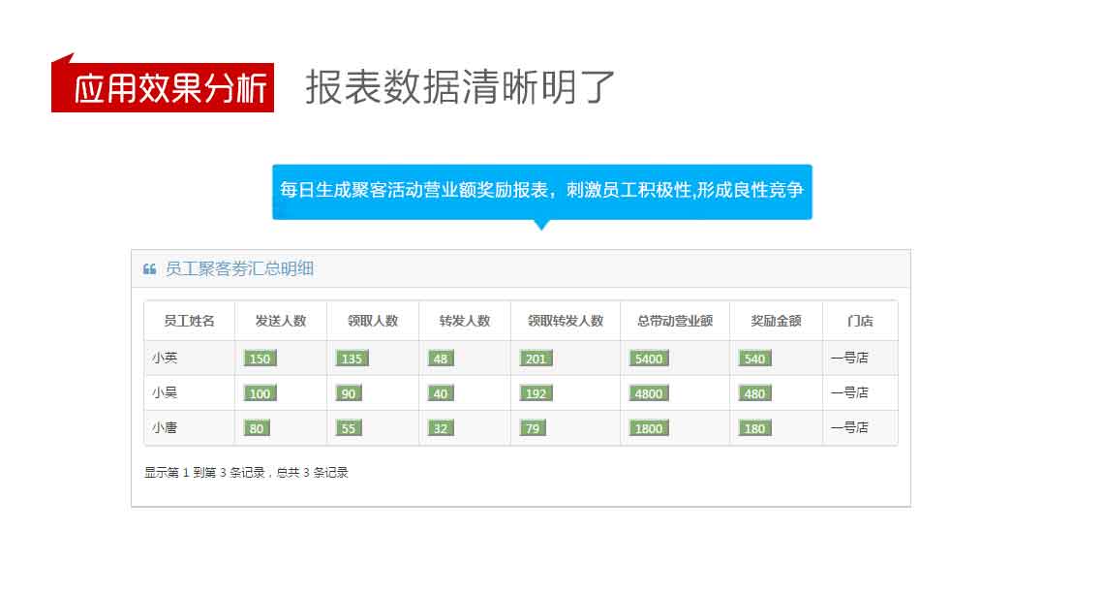Select the 门店 column header
The height and width of the screenshot is (593, 1104).
pos(860,320)
